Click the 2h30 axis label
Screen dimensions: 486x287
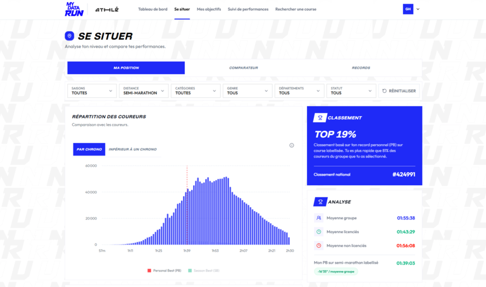point(290,251)
